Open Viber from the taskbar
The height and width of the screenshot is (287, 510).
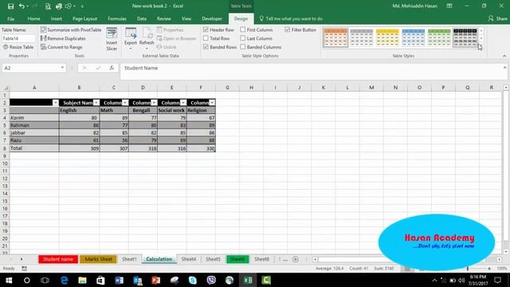tap(211, 280)
